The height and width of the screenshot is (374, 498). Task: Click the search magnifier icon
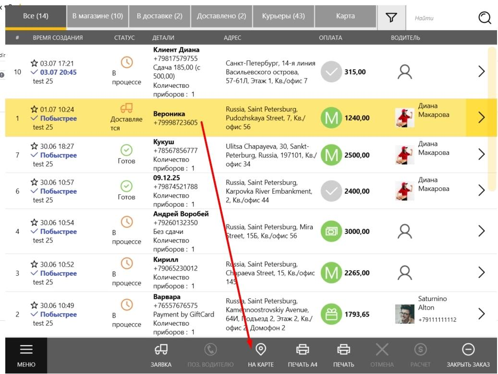click(x=485, y=18)
